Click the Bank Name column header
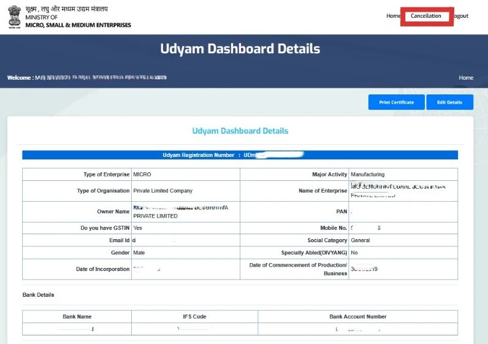This screenshot has height=344, width=488. click(77, 316)
